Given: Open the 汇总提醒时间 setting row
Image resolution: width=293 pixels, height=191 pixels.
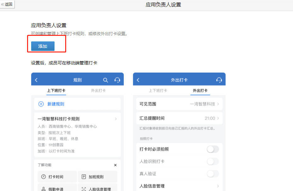Looking at the screenshot, I should coord(179,118).
